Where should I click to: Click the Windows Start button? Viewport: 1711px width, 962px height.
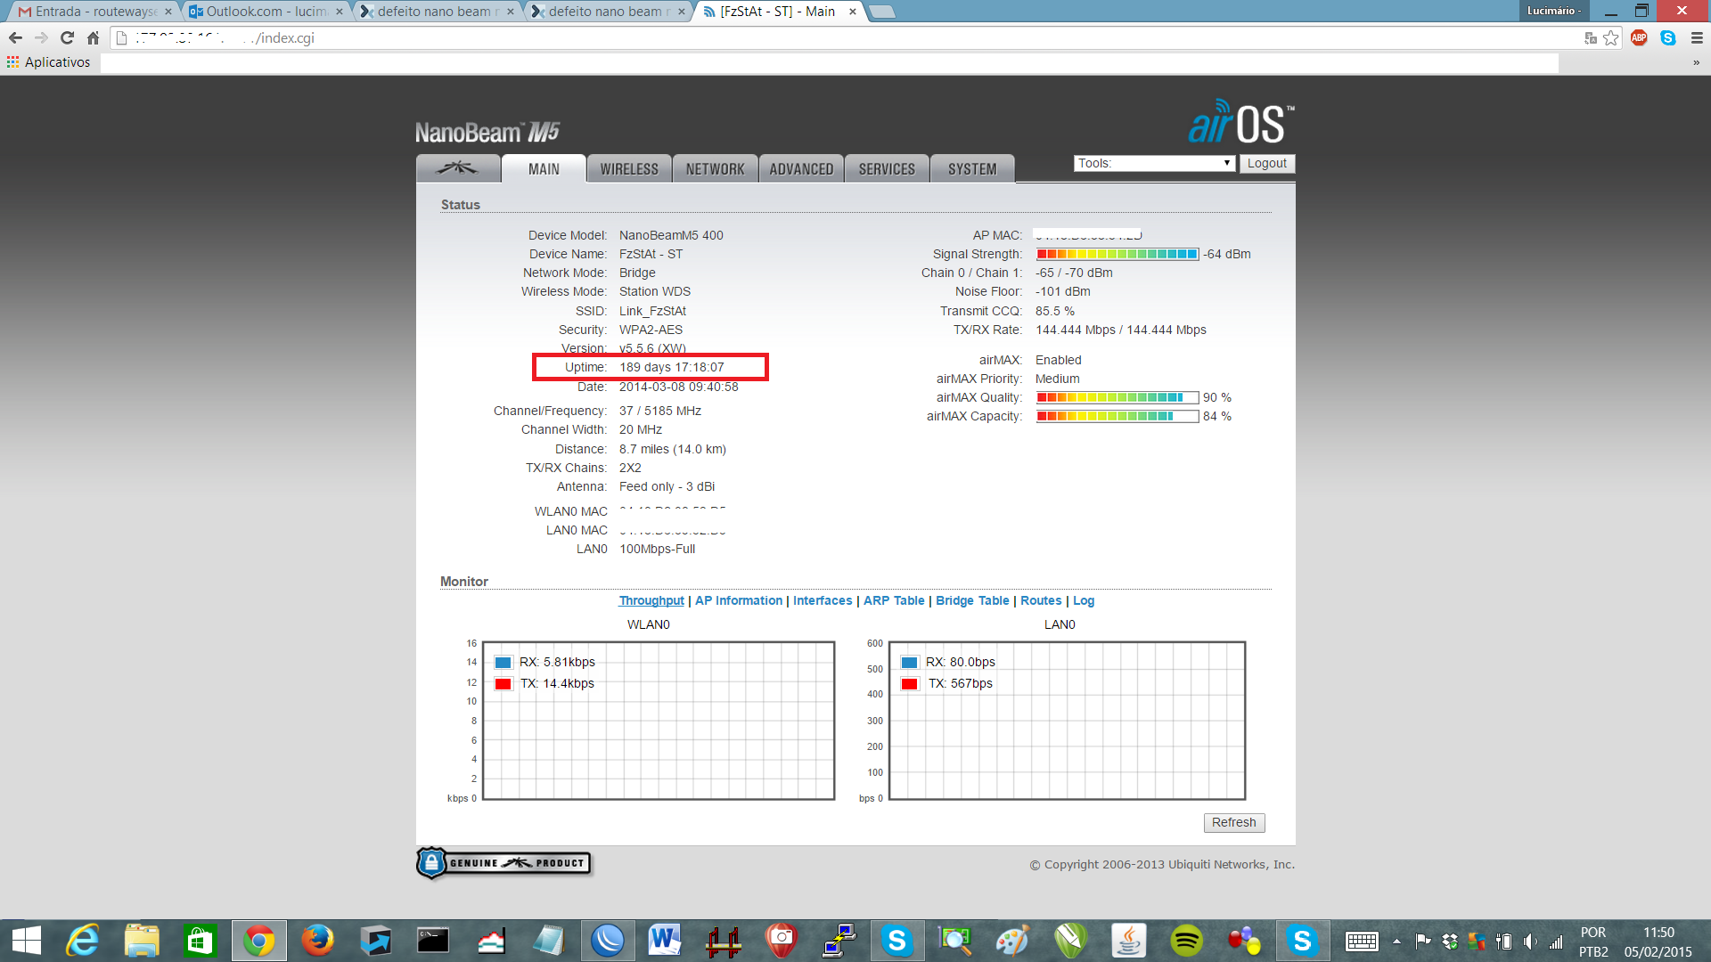pyautogui.click(x=27, y=941)
